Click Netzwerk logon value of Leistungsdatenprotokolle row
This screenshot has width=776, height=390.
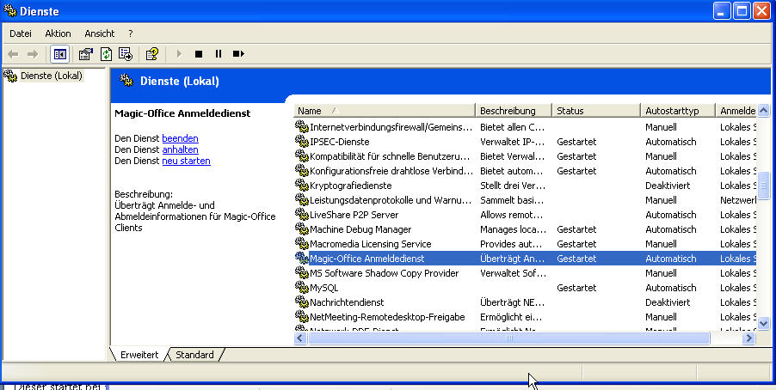[x=738, y=200]
